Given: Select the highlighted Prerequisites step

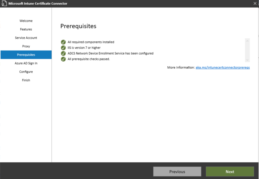Looking at the screenshot, I should (26, 55).
